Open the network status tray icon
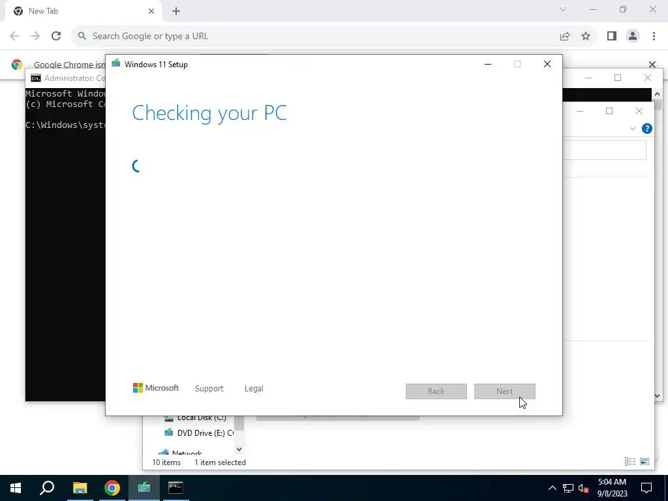Image resolution: width=668 pixels, height=501 pixels. 568,488
